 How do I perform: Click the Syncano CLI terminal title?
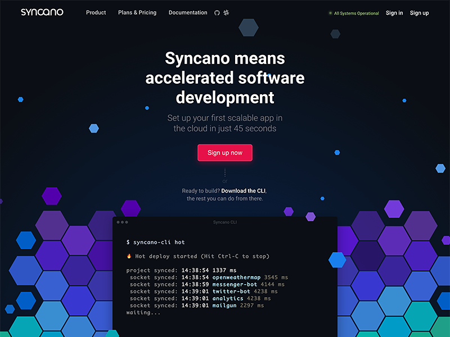(x=224, y=222)
